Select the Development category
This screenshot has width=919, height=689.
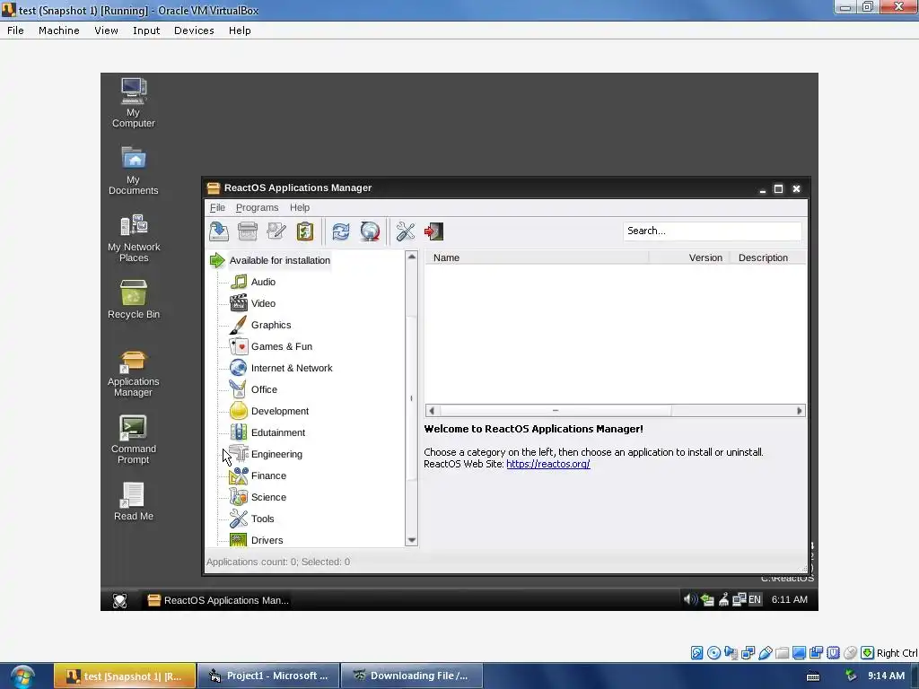tap(280, 411)
